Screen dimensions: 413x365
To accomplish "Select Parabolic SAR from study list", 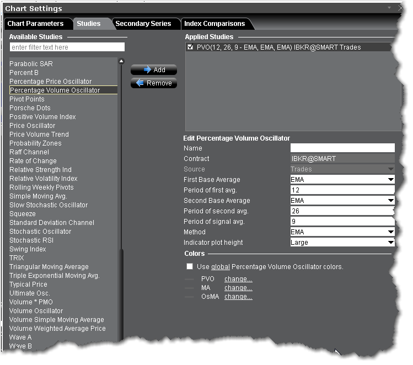I will [x=31, y=64].
